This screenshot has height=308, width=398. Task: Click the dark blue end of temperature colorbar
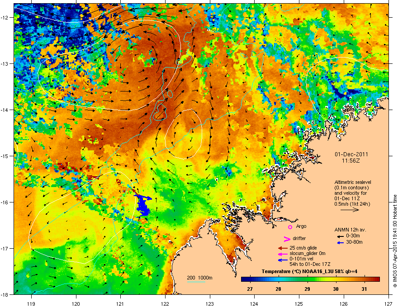243,279
